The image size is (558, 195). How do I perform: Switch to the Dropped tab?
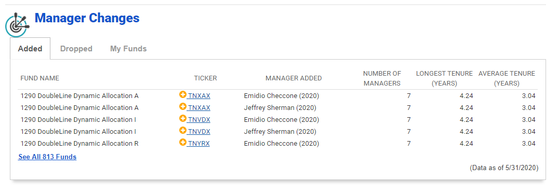click(x=76, y=49)
